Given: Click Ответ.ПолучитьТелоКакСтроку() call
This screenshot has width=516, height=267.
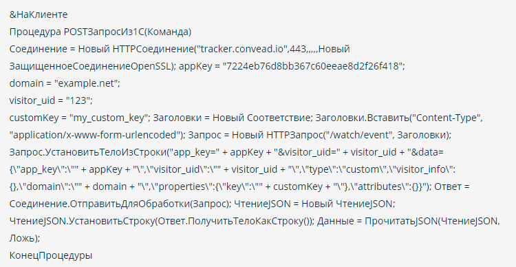Looking at the screenshot, I should point(235,221).
